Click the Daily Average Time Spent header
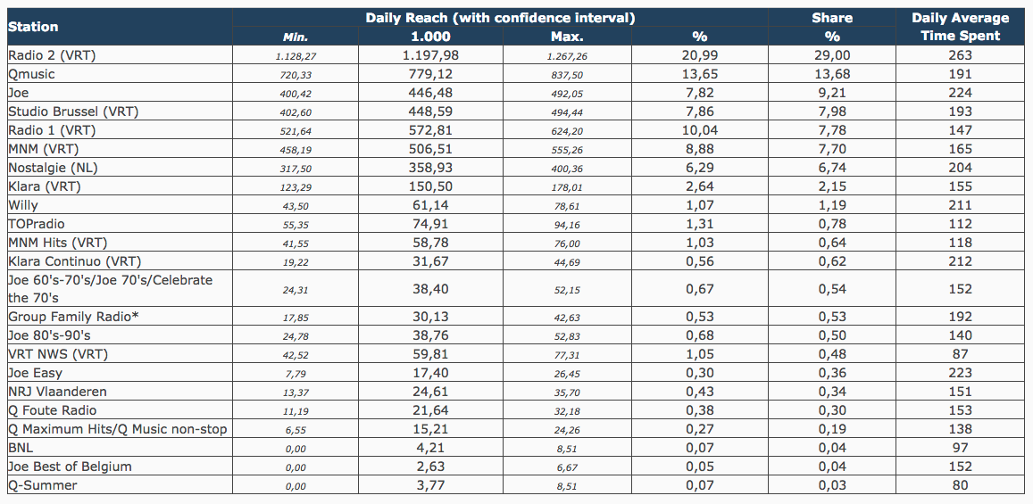This screenshot has width=1033, height=504. coord(960,27)
